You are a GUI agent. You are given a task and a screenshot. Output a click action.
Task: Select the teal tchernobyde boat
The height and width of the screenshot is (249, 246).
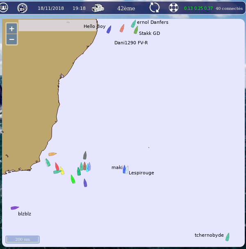pyautogui.click(x=228, y=237)
